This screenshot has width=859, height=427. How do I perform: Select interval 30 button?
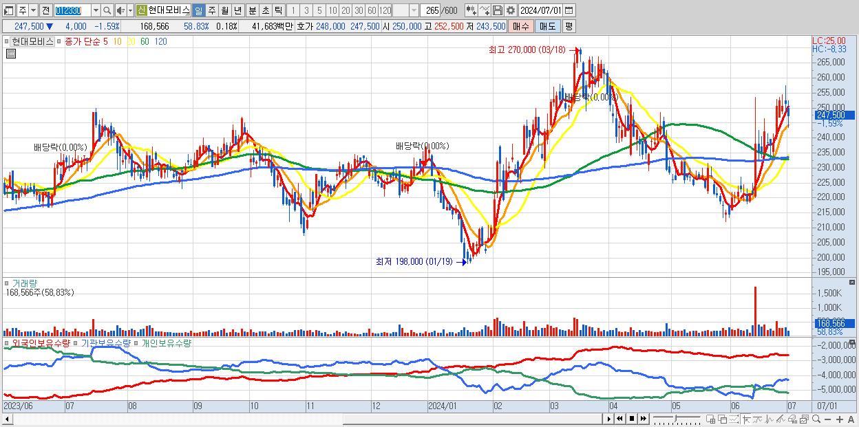coord(359,10)
